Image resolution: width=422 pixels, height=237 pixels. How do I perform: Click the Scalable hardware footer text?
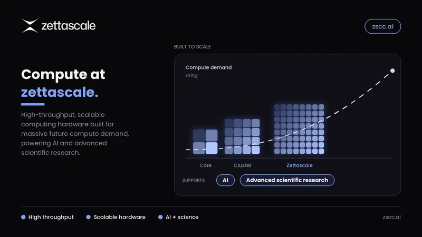click(120, 217)
